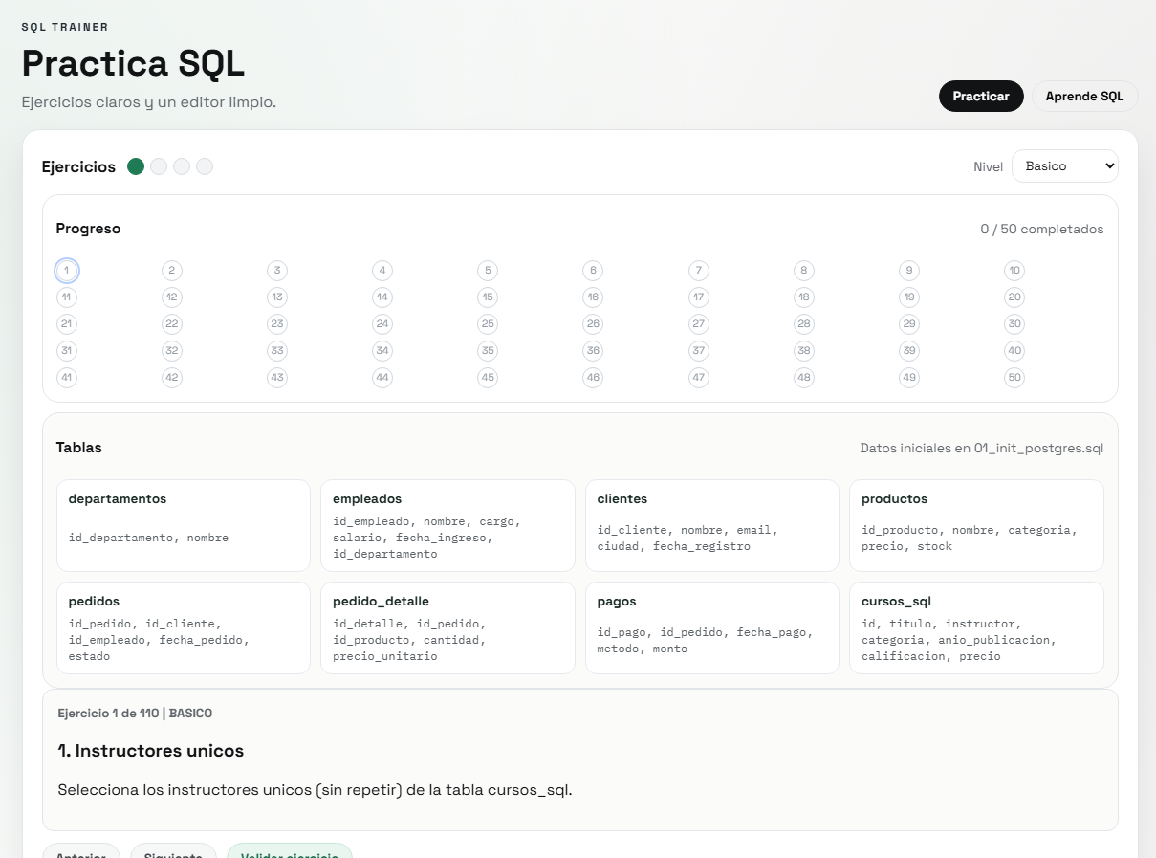Click the Anterior button
The image size is (1156, 858).
81,854
